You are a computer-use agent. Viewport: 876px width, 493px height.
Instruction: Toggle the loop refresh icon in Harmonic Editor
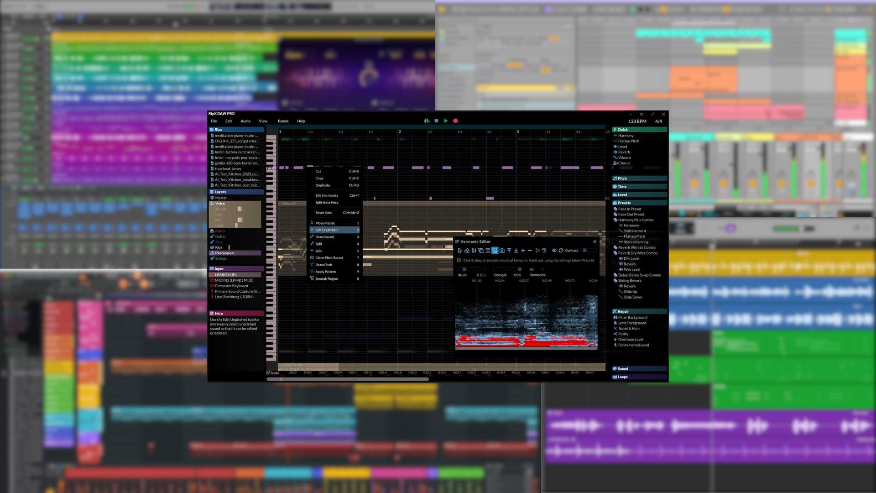pos(561,251)
